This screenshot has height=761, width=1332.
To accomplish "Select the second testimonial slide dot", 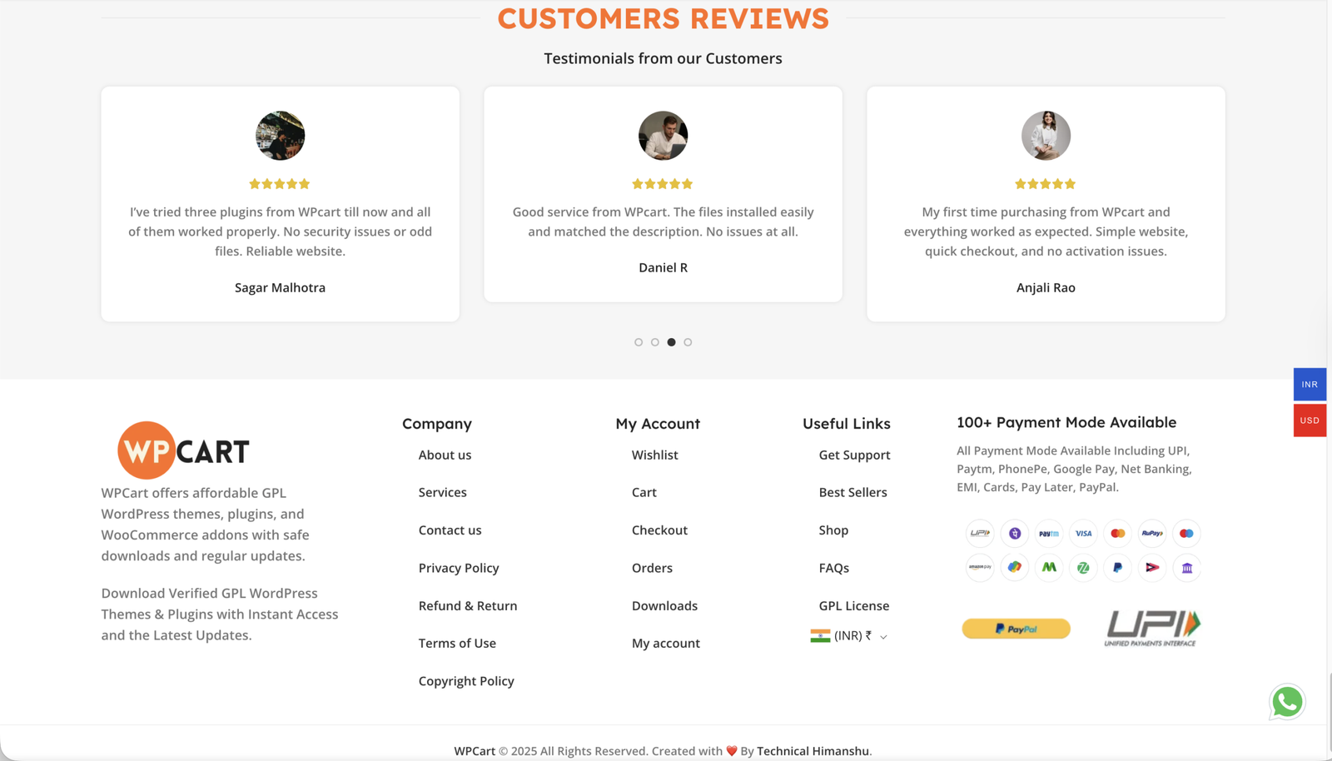I will pyautogui.click(x=655, y=342).
